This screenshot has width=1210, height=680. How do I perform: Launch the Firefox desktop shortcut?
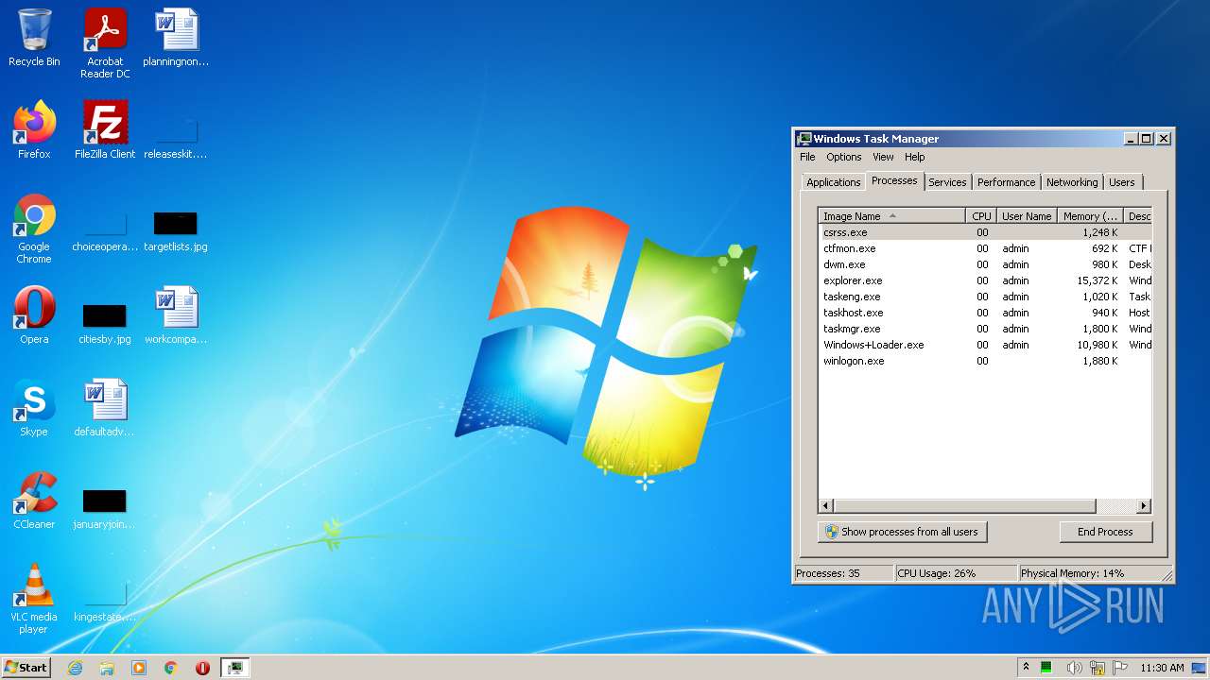pyautogui.click(x=34, y=130)
